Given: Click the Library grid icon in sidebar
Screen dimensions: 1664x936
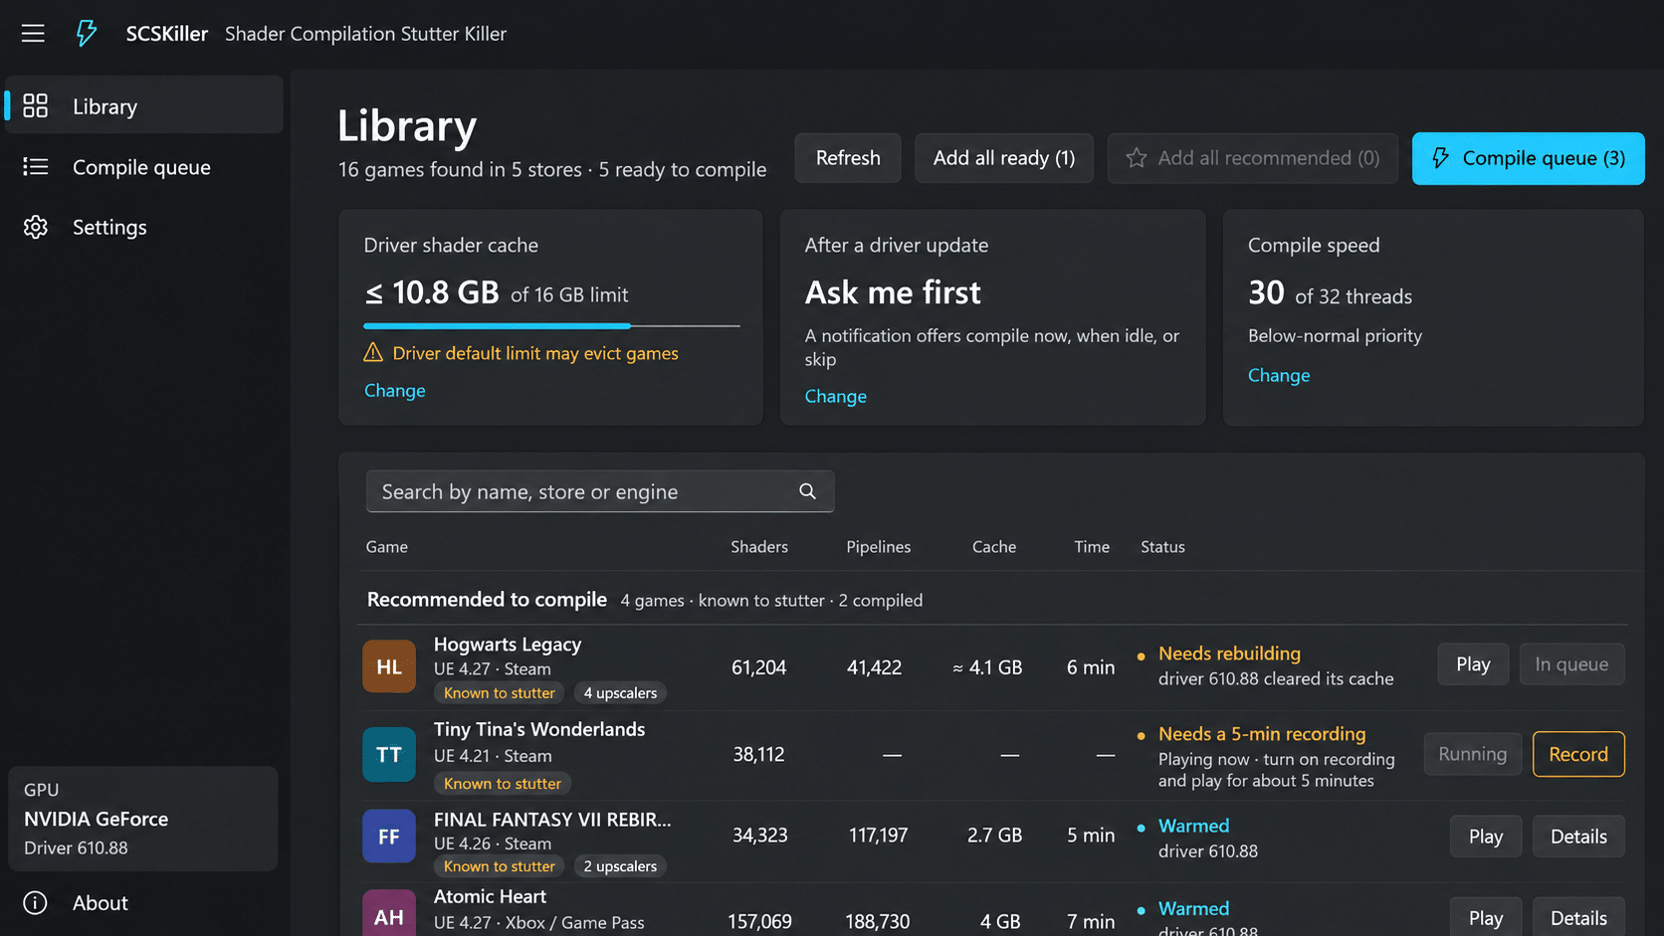Looking at the screenshot, I should pyautogui.click(x=36, y=105).
